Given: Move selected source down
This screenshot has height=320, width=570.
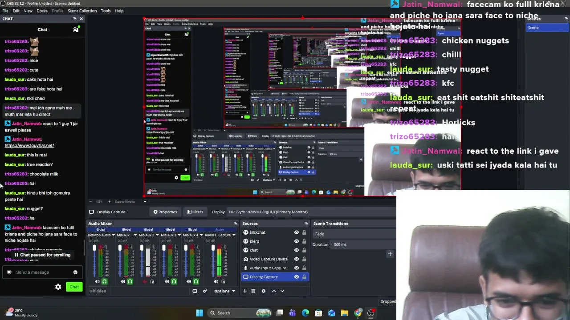Looking at the screenshot, I should point(282,291).
